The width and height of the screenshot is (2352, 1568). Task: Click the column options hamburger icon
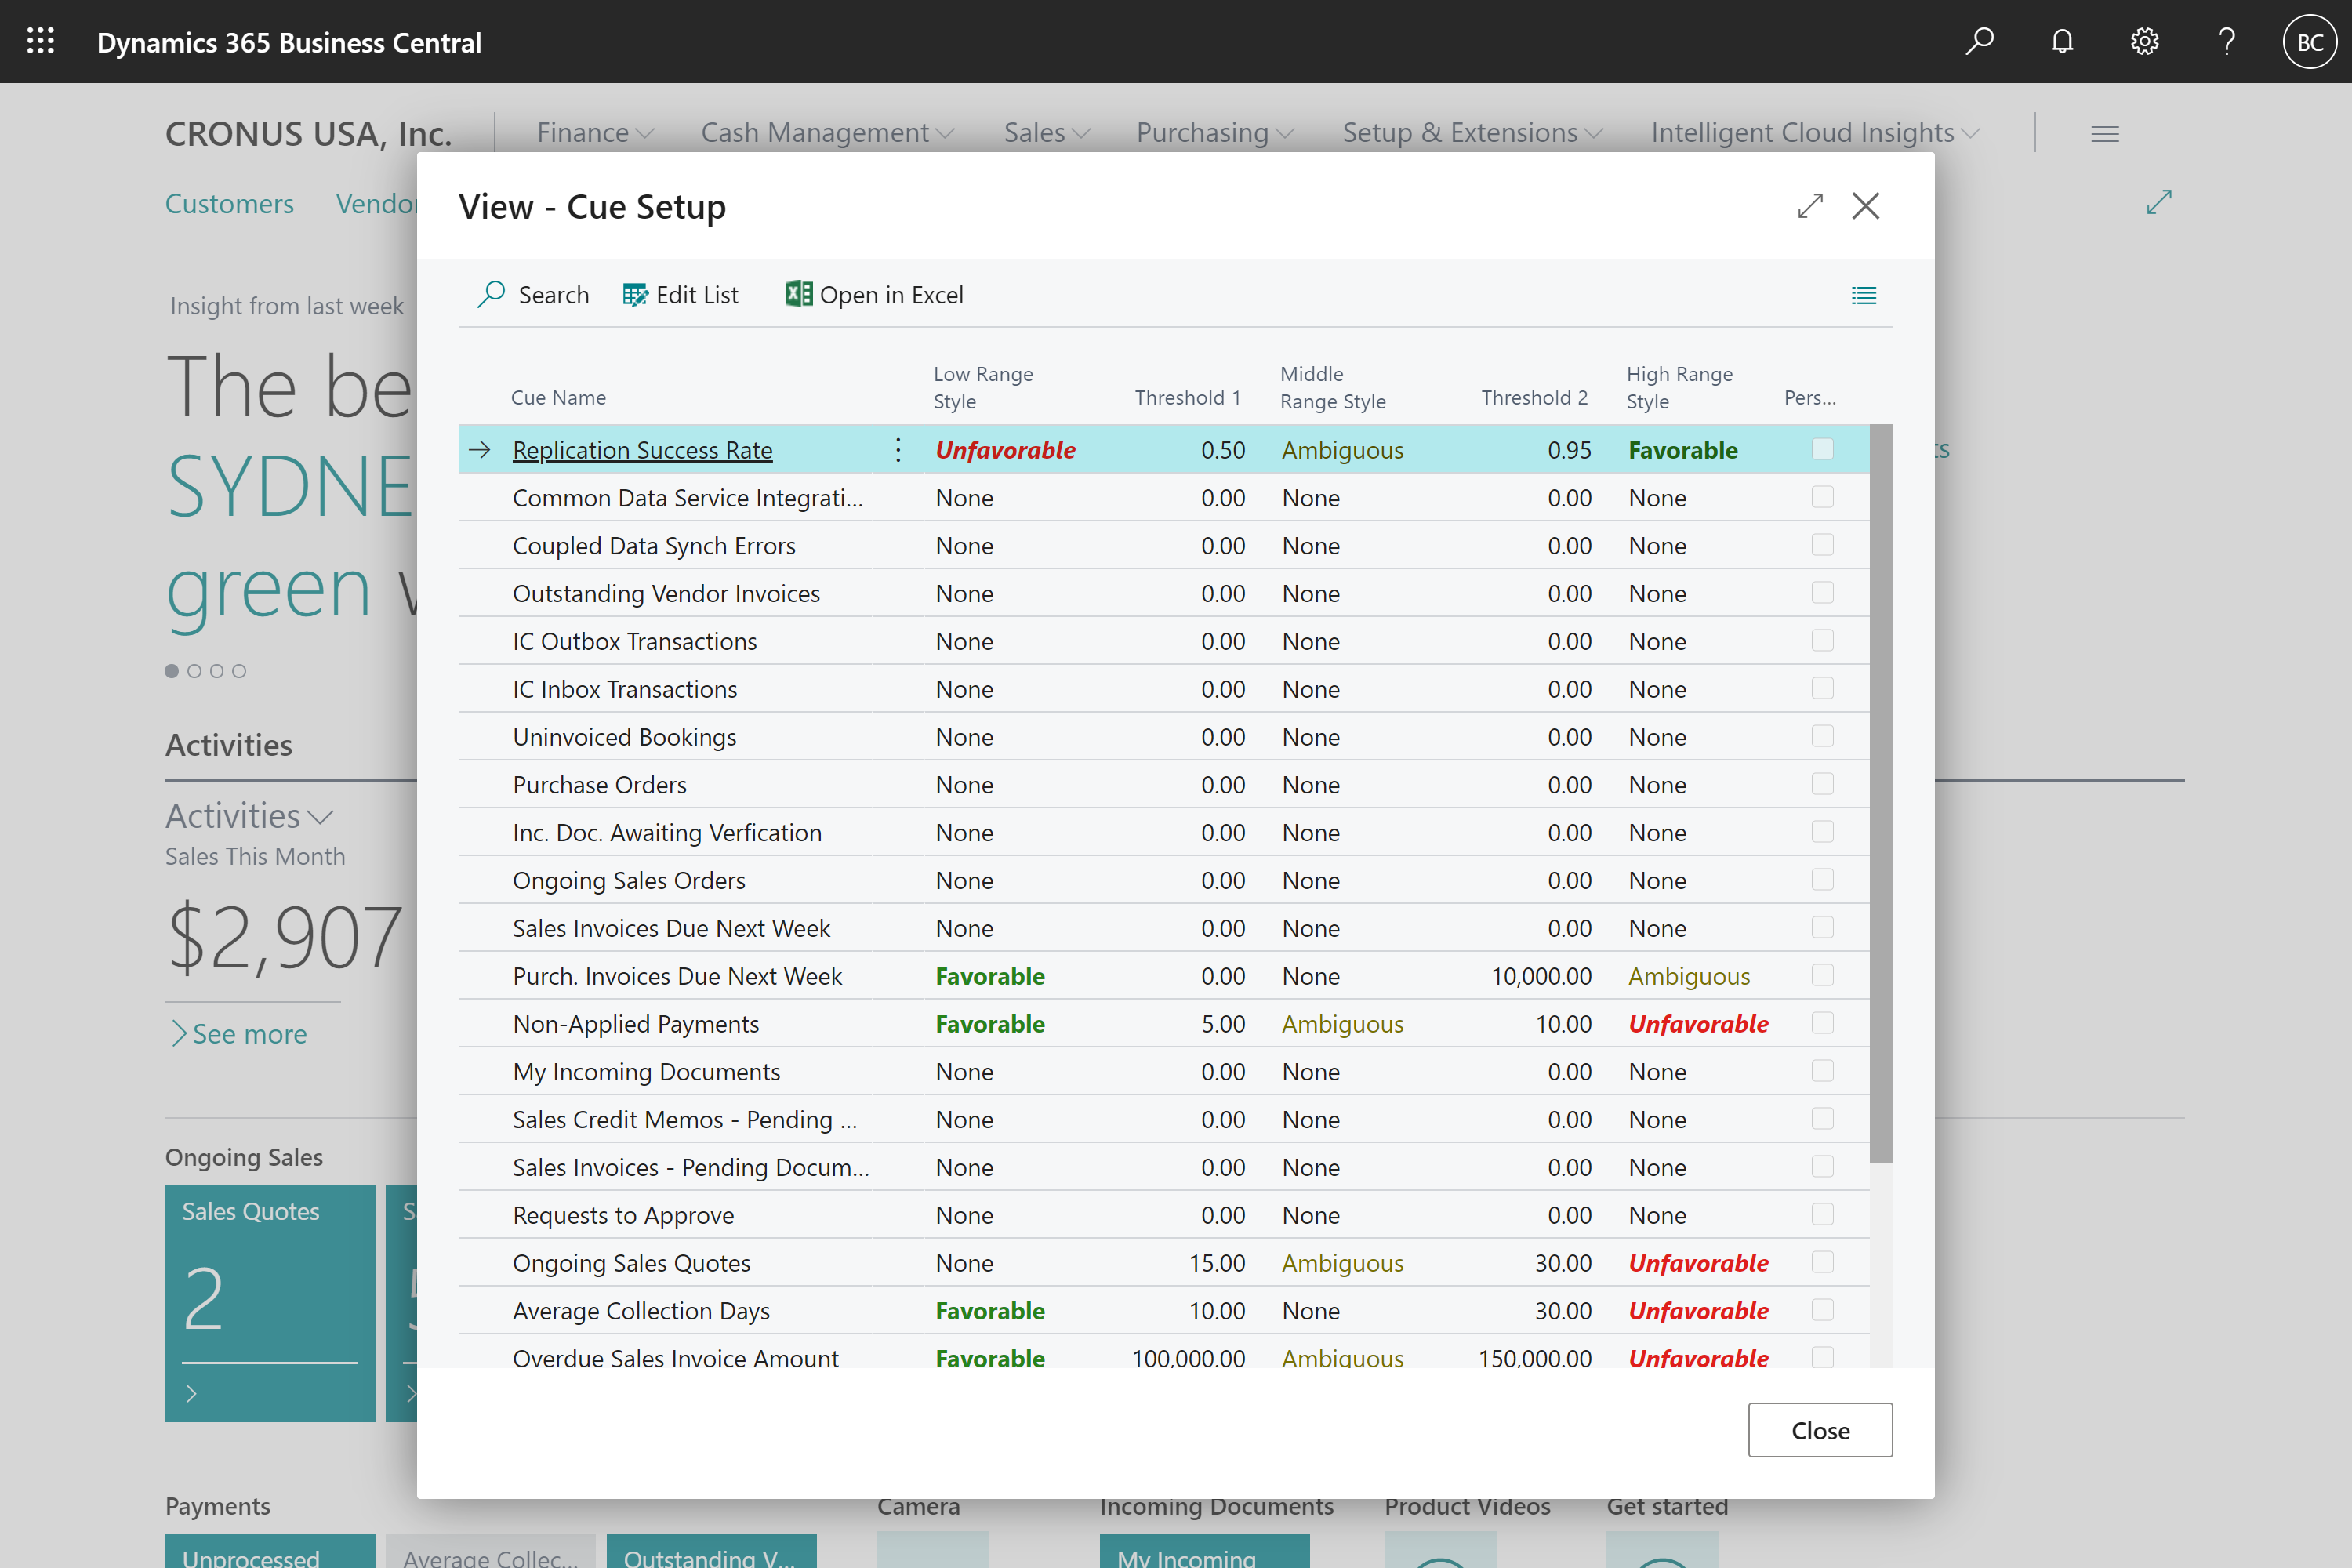coord(1864,294)
